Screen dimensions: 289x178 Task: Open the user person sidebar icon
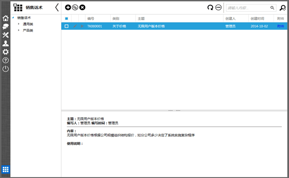coord(6,43)
